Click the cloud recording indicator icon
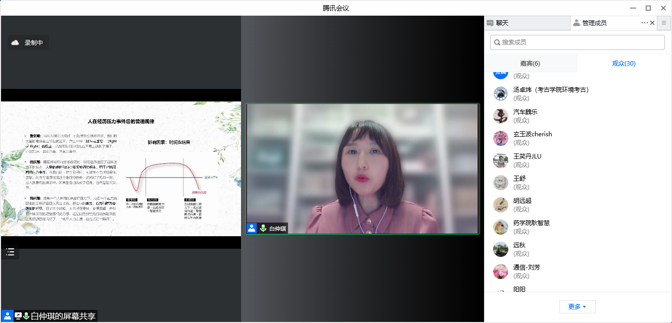This screenshot has height=323, width=672. pos(15,43)
